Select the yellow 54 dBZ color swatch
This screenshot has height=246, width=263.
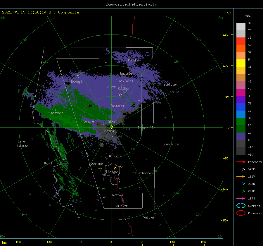click(x=241, y=63)
